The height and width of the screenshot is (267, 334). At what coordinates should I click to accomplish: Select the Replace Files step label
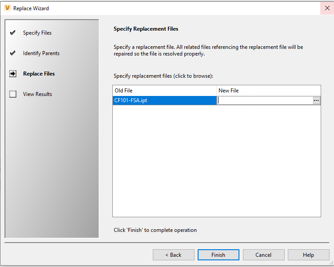point(39,73)
